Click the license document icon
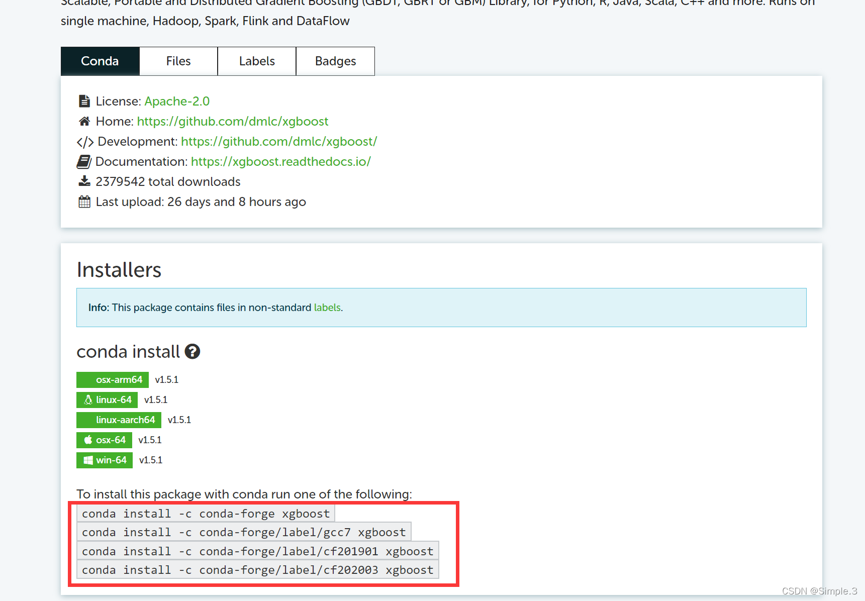Screen dimensions: 865x601 point(84,101)
